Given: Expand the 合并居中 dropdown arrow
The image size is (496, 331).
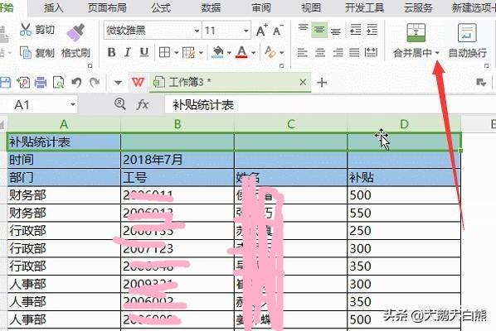Looking at the screenshot, I should tap(437, 53).
